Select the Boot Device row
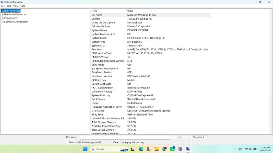 click(x=151, y=99)
